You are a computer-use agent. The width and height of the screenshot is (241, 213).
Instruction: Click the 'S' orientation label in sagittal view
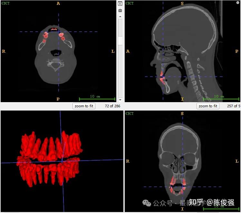[x=182, y=3]
